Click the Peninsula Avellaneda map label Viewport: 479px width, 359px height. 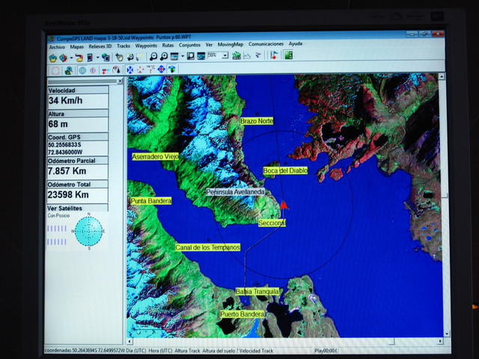(236, 192)
